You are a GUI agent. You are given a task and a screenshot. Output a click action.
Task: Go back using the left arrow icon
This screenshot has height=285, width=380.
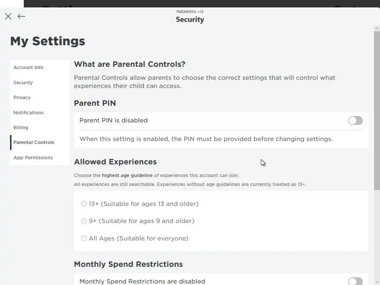coord(22,16)
